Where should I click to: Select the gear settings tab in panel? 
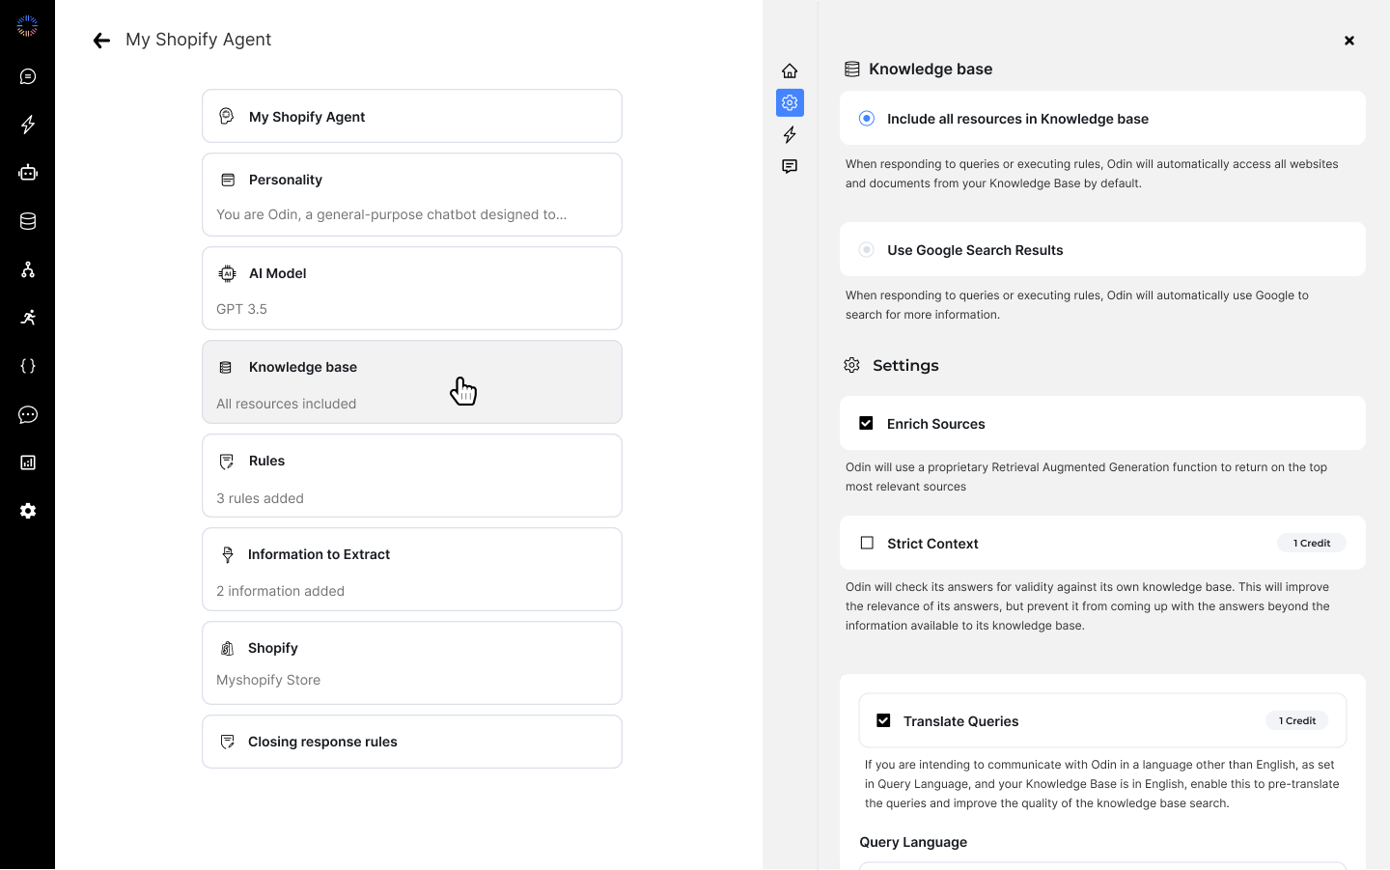point(790,102)
